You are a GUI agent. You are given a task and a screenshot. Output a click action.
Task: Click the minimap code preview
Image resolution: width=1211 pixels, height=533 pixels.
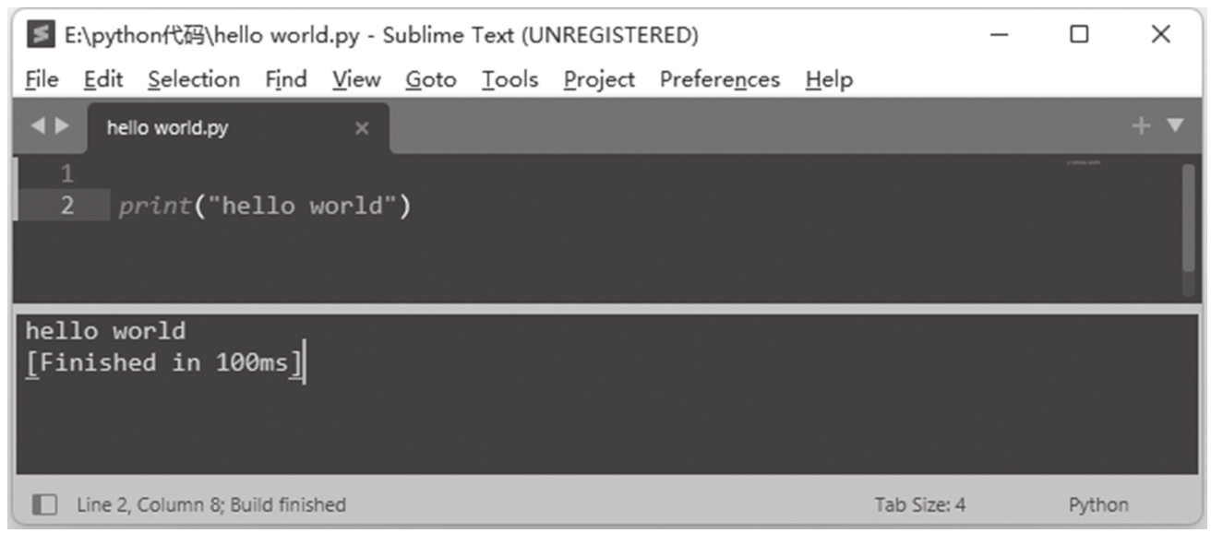pos(1084,163)
